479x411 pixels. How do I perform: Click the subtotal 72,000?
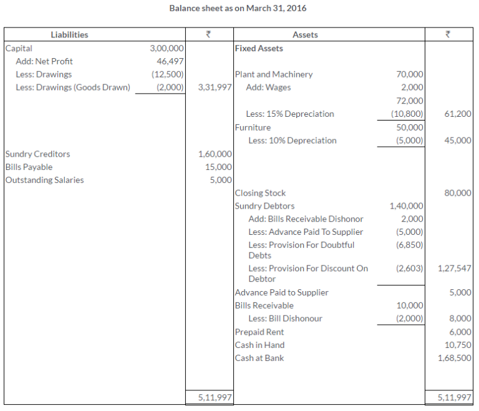tap(410, 101)
